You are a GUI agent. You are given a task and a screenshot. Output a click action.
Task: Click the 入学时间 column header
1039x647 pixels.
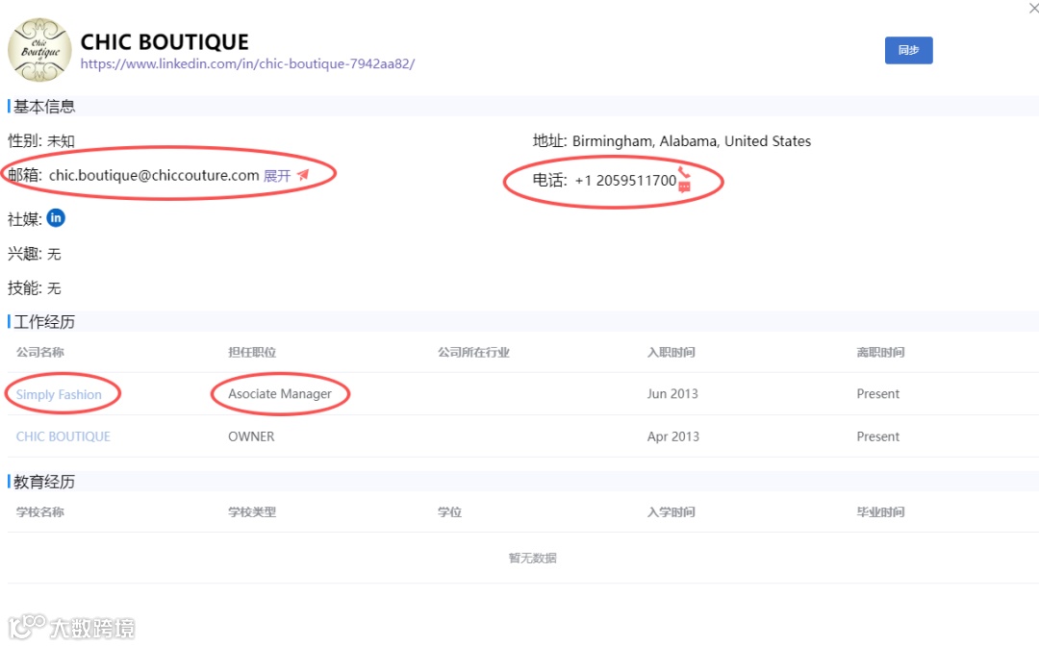tap(671, 511)
